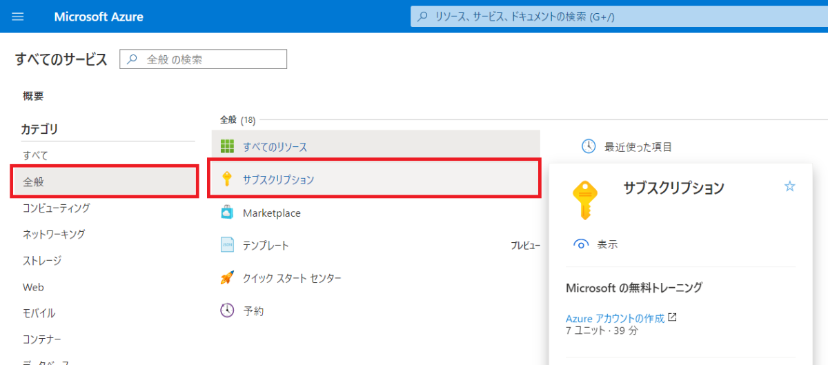This screenshot has height=365, width=828.
Task: Click 表示 in the subscription card
Action: (607, 244)
